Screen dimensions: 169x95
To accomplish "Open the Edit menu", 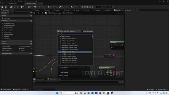I will pyautogui.click(x=11, y=1).
